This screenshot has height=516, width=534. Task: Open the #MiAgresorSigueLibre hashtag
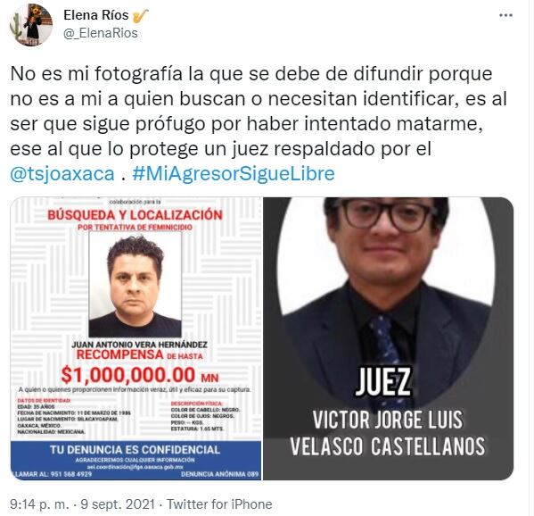(x=234, y=173)
